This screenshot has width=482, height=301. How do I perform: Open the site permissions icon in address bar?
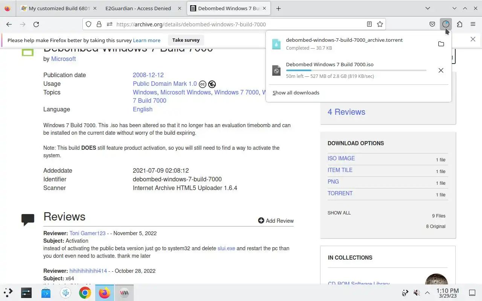(109, 24)
